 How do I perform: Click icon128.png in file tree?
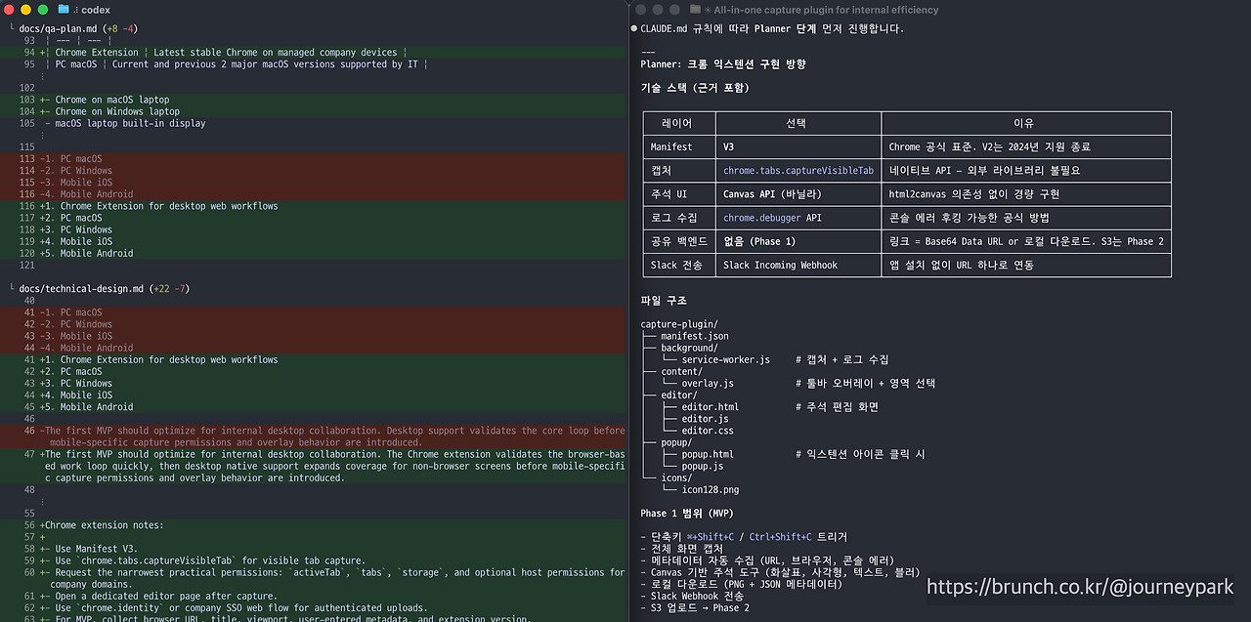click(710, 489)
